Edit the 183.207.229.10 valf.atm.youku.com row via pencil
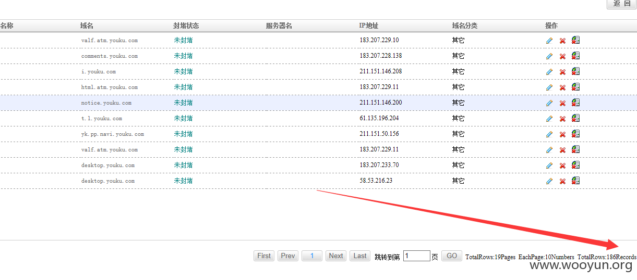Screen dimensions: 637x280 pyautogui.click(x=549, y=41)
